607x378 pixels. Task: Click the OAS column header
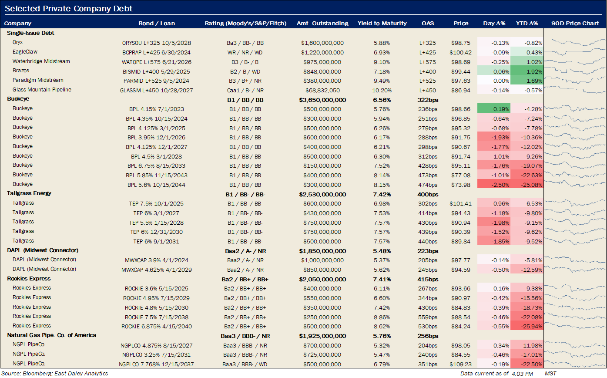pos(428,24)
